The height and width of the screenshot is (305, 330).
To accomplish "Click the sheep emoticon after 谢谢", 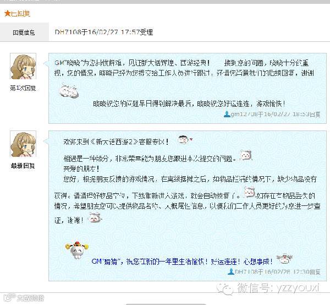I will 95,218.
